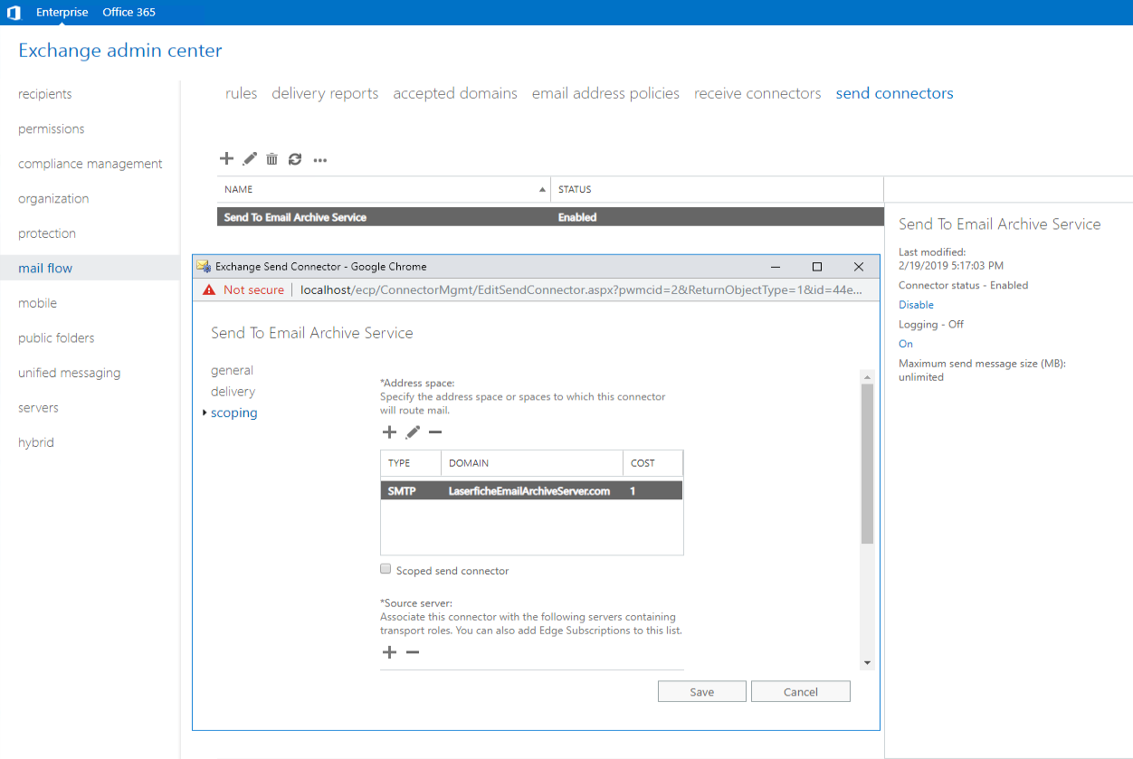1133x759 pixels.
Task: Close the Exchange Send Connector window
Action: click(x=859, y=267)
